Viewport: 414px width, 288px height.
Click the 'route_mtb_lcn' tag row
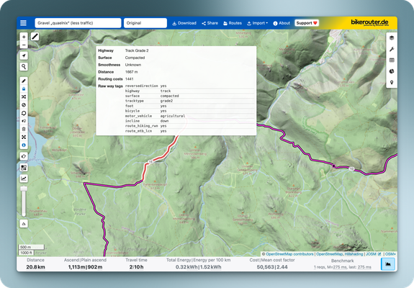coord(190,131)
